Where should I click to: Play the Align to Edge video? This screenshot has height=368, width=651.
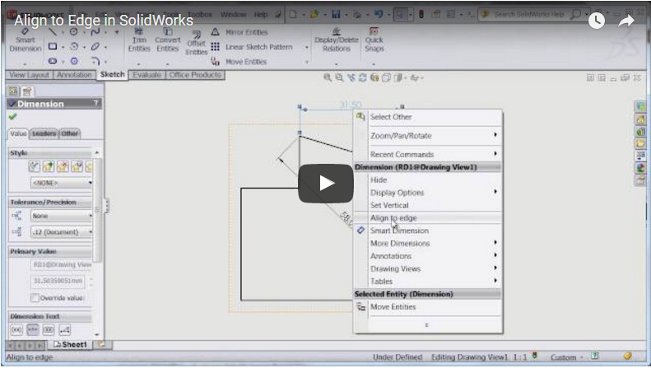(x=326, y=183)
